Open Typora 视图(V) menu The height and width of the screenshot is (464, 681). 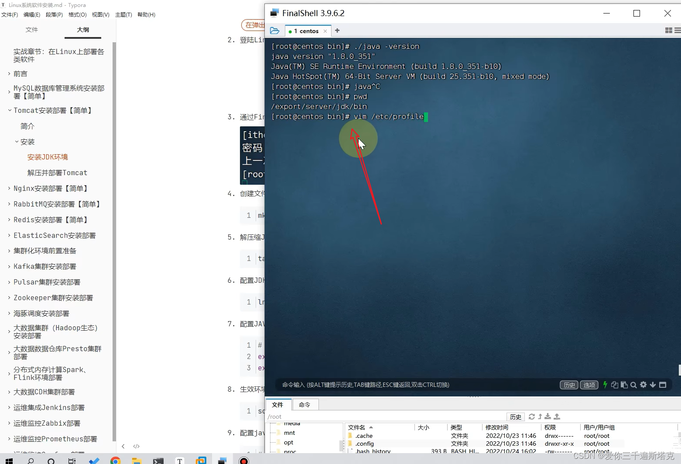(x=101, y=14)
